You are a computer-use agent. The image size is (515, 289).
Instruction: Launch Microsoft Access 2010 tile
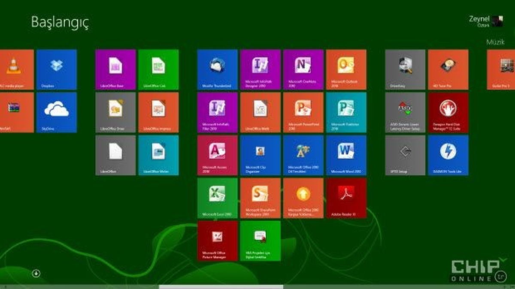click(218, 155)
